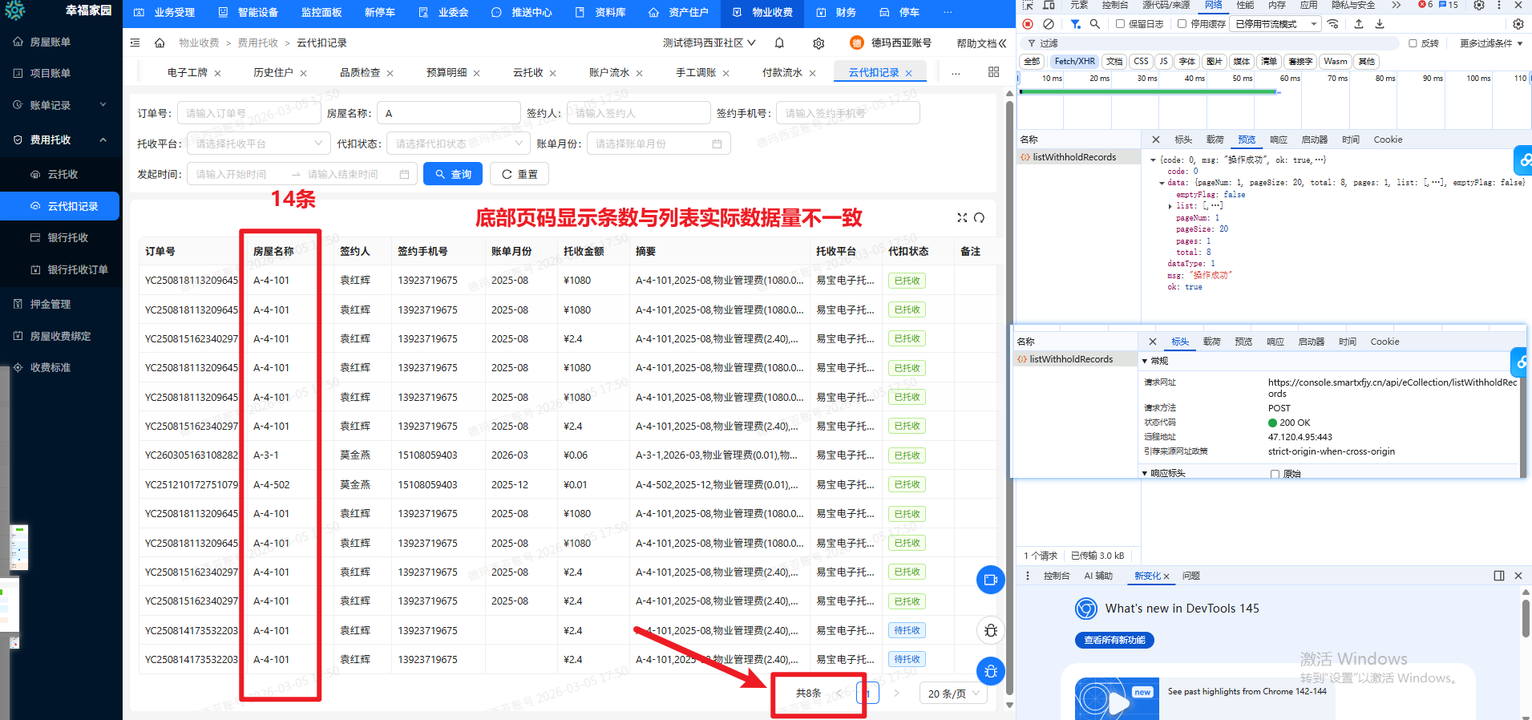The image size is (1532, 720).
Task: Select the 全部 request type filter
Action: click(x=1032, y=62)
